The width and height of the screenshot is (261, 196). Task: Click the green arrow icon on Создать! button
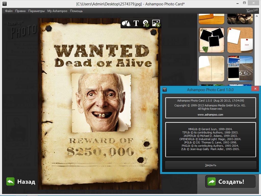tap(212, 181)
